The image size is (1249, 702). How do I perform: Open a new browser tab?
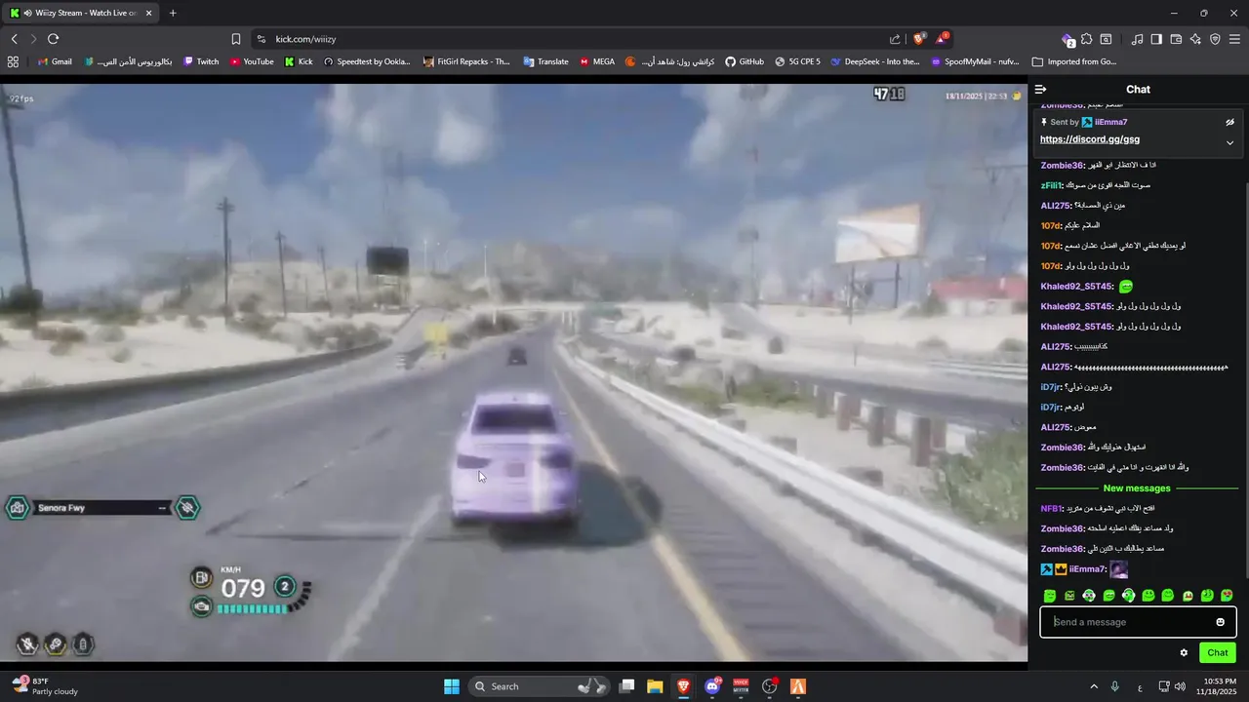(x=173, y=13)
